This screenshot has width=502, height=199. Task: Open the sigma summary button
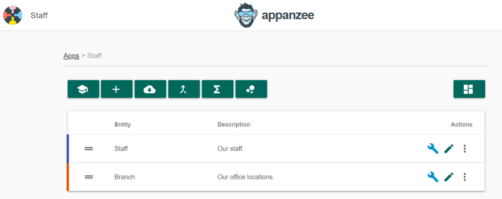[217, 89]
